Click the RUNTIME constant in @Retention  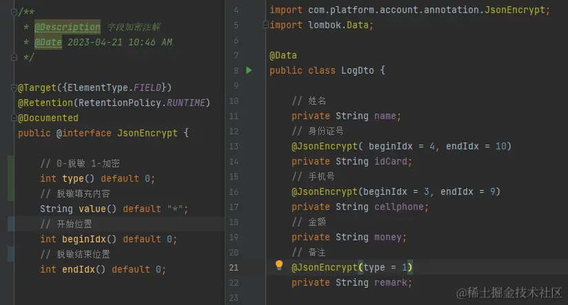point(186,103)
